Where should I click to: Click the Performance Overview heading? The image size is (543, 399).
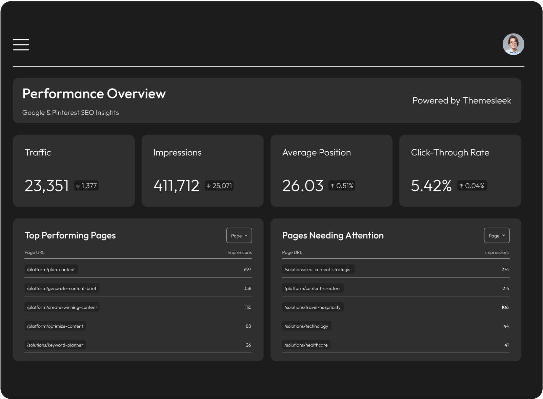(94, 94)
